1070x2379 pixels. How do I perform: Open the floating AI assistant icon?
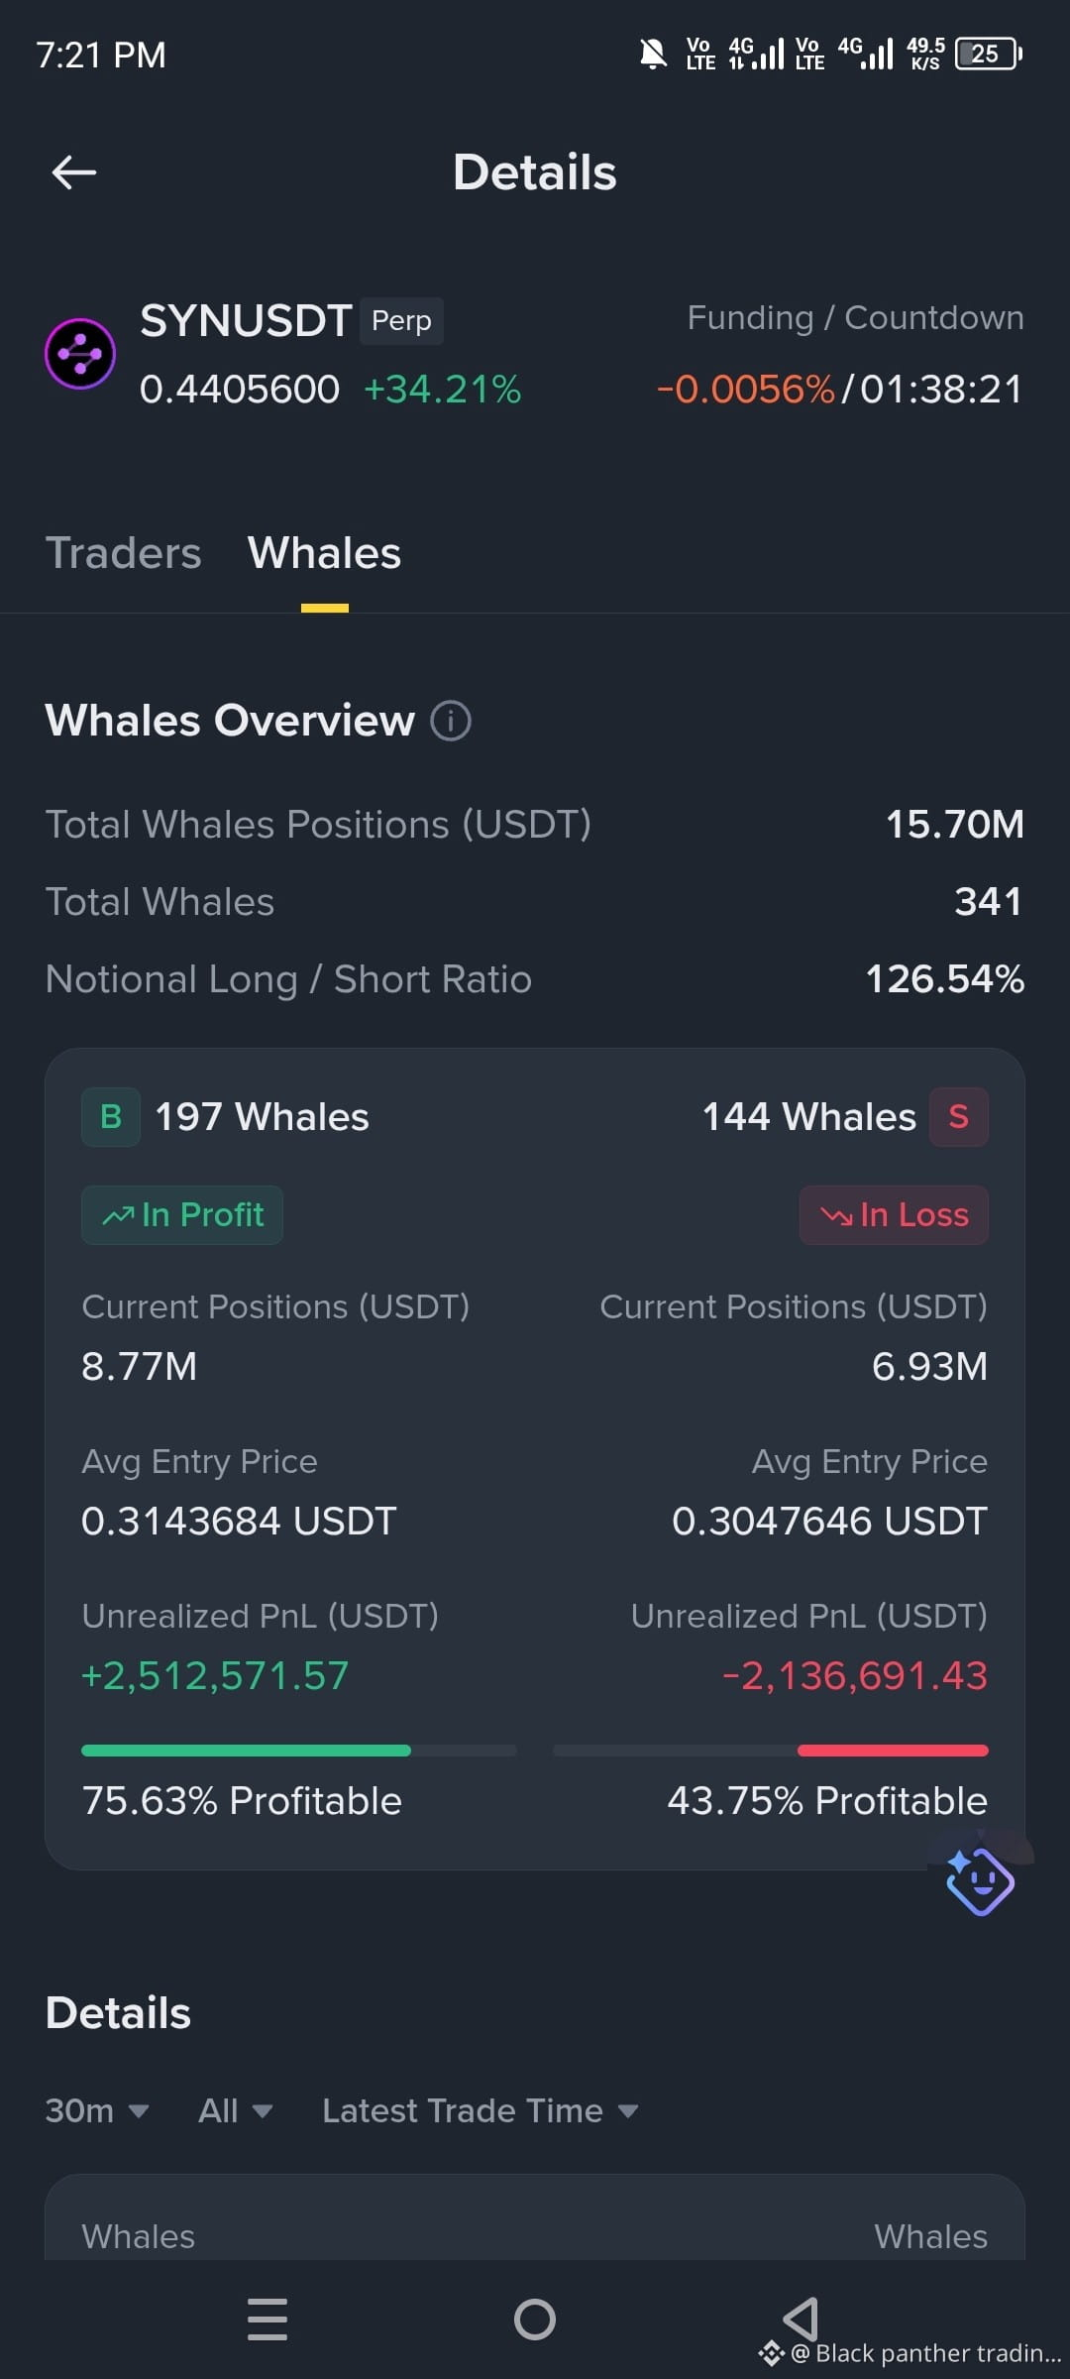[980, 1880]
